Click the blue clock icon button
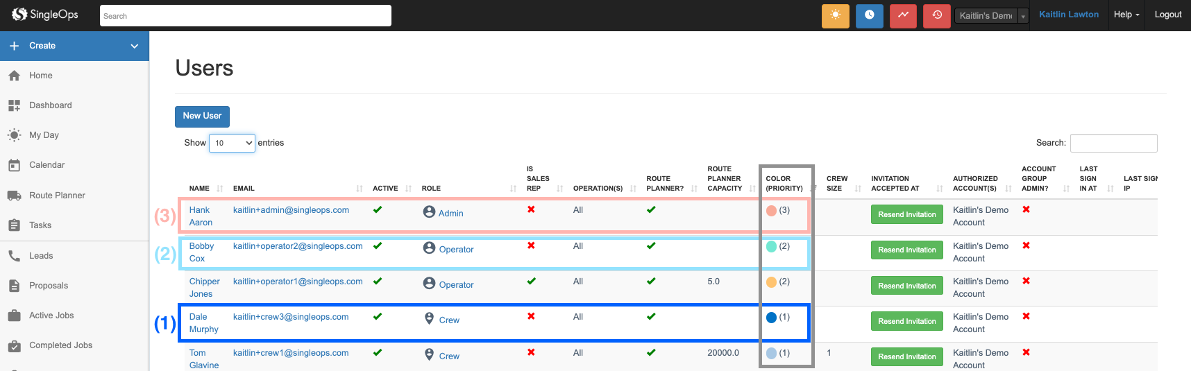Screen dimensions: 1191x371 coord(869,15)
